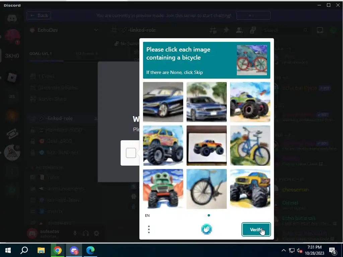Viewport: 343px width, 257px height.
Task: Open 1 Event in channel list
Action: pyautogui.click(x=64, y=76)
